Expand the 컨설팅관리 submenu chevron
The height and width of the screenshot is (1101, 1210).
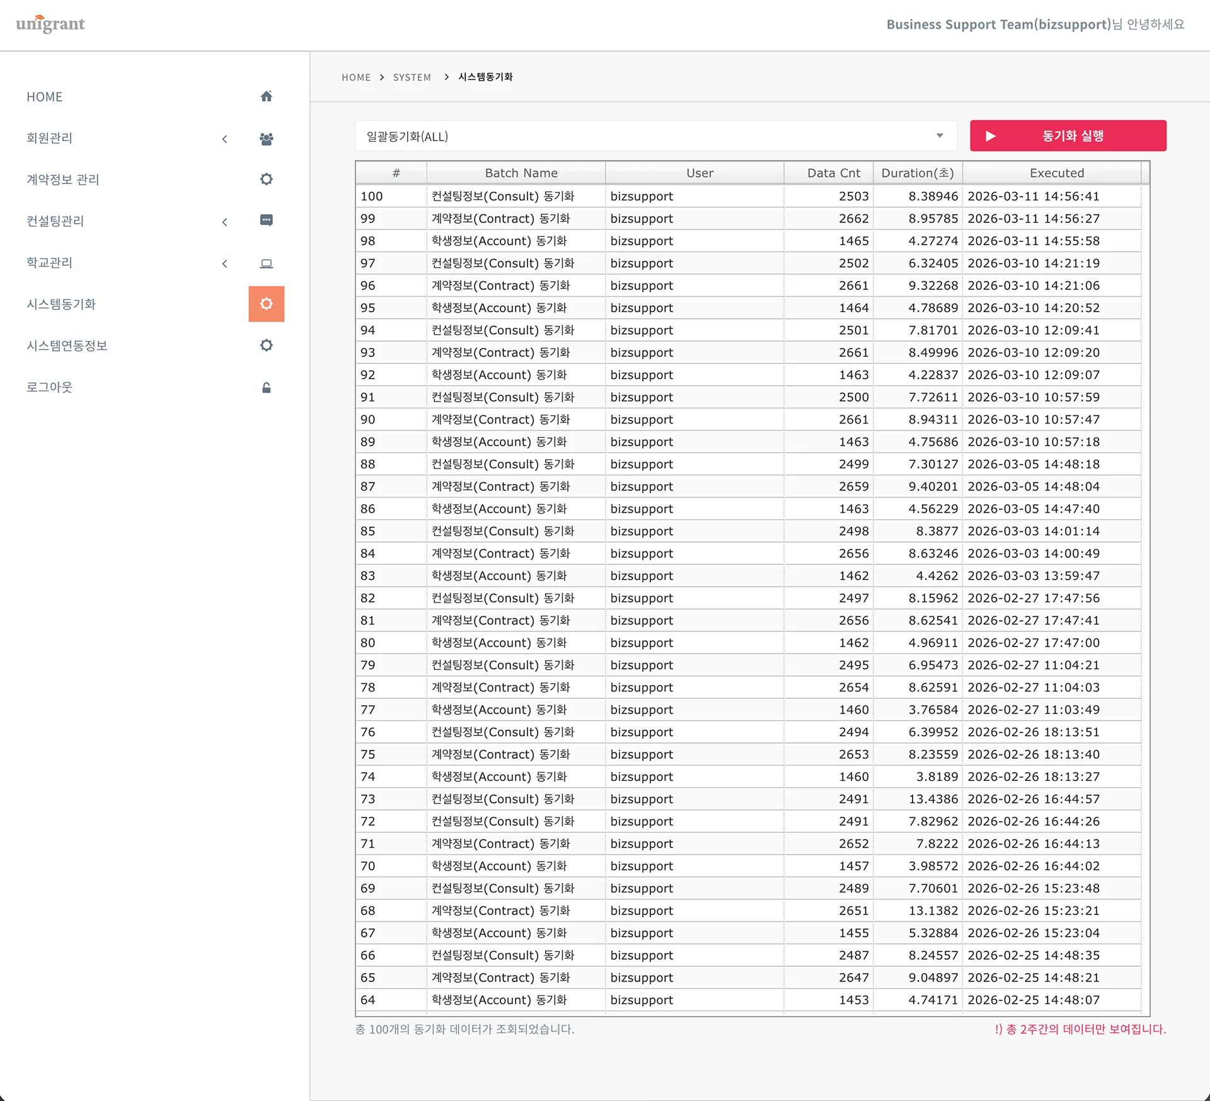pyautogui.click(x=225, y=222)
